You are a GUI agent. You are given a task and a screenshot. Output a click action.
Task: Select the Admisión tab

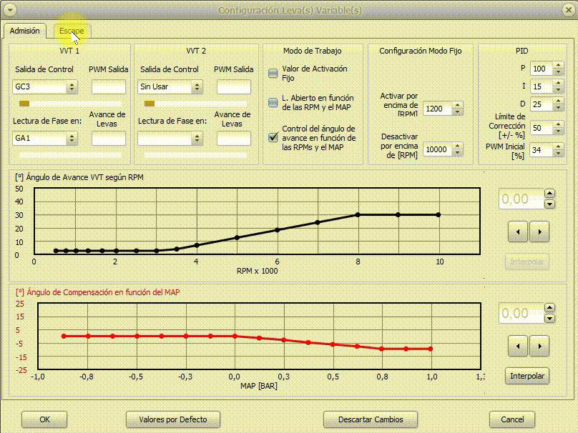point(25,31)
